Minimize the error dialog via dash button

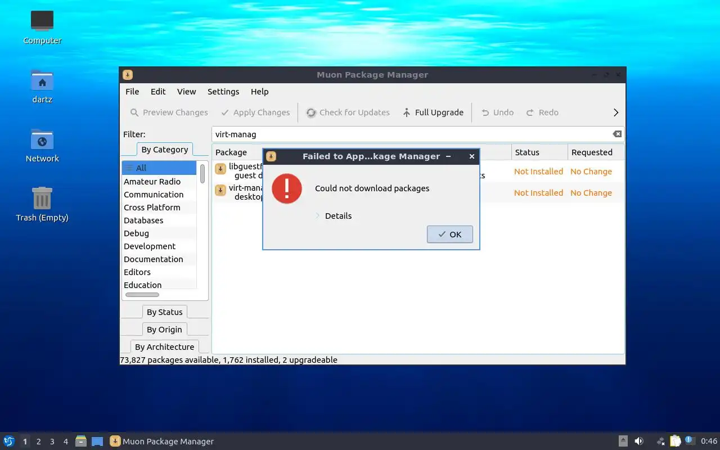448,156
